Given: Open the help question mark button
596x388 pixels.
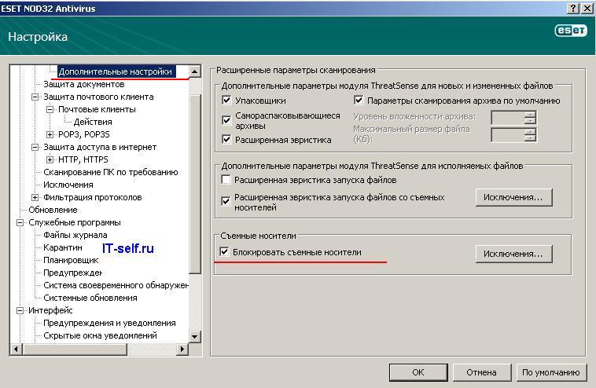Looking at the screenshot, I should [x=573, y=8].
